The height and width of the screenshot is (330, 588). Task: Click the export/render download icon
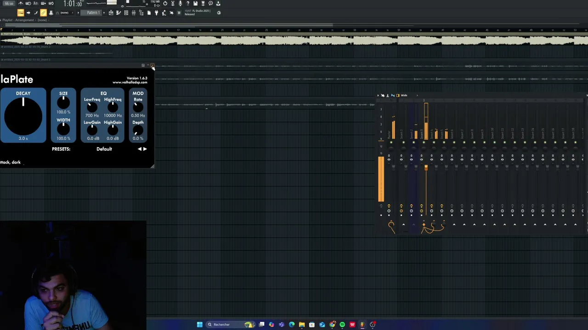[218, 3]
